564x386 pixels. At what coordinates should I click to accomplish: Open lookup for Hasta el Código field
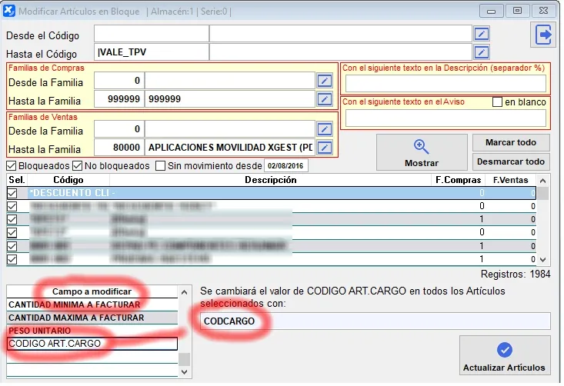[x=481, y=53]
